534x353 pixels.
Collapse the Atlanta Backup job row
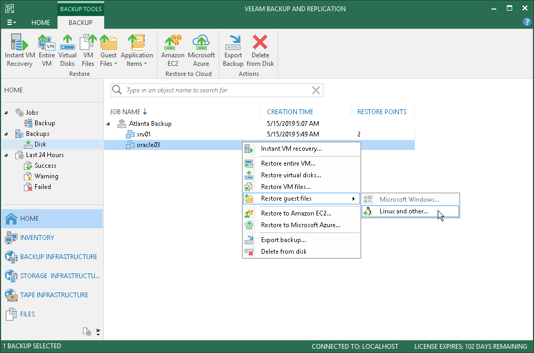[x=109, y=124]
